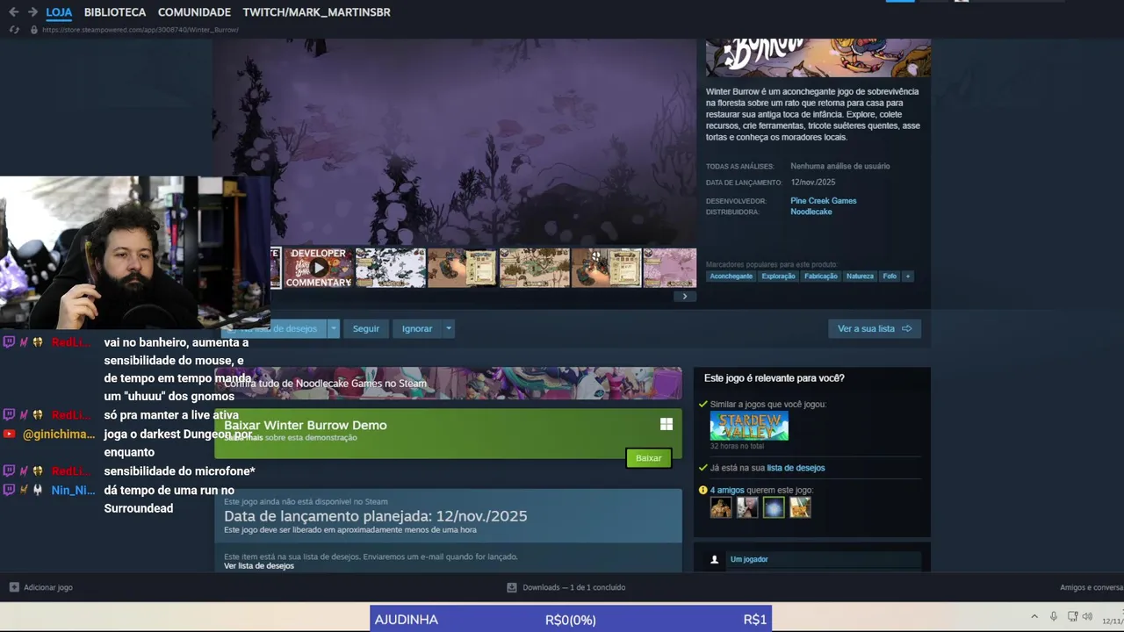1124x632 pixels.
Task: Click the Adicionar jogo label
Action: pos(48,587)
